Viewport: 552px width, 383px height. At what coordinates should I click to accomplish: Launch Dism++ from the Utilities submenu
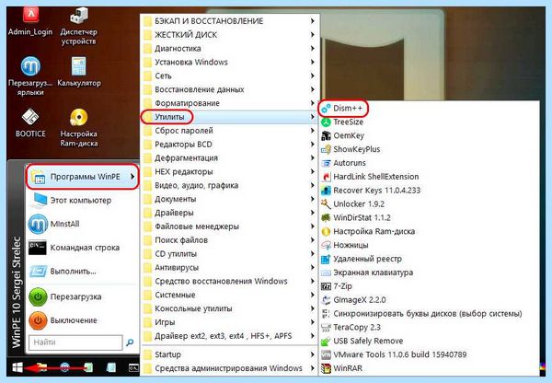point(342,109)
